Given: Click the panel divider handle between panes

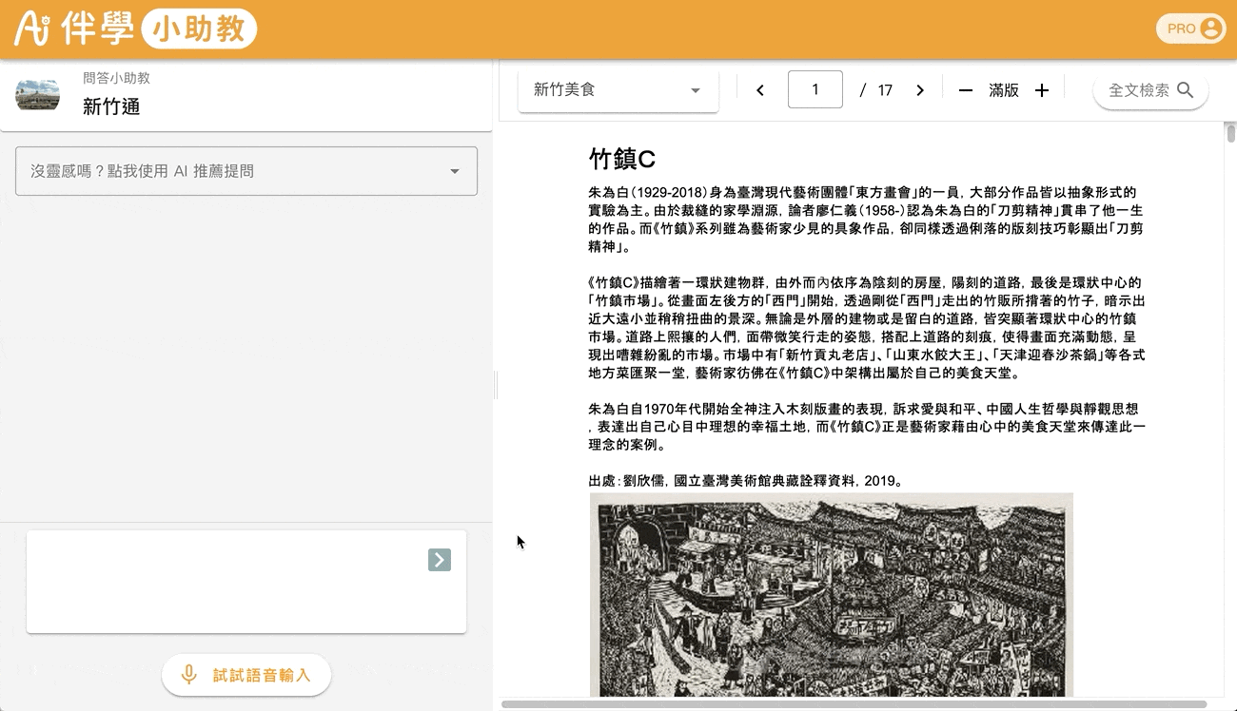Looking at the screenshot, I should tap(495, 385).
